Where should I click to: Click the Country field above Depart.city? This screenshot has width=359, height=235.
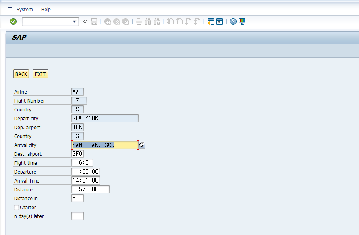pyautogui.click(x=77, y=109)
